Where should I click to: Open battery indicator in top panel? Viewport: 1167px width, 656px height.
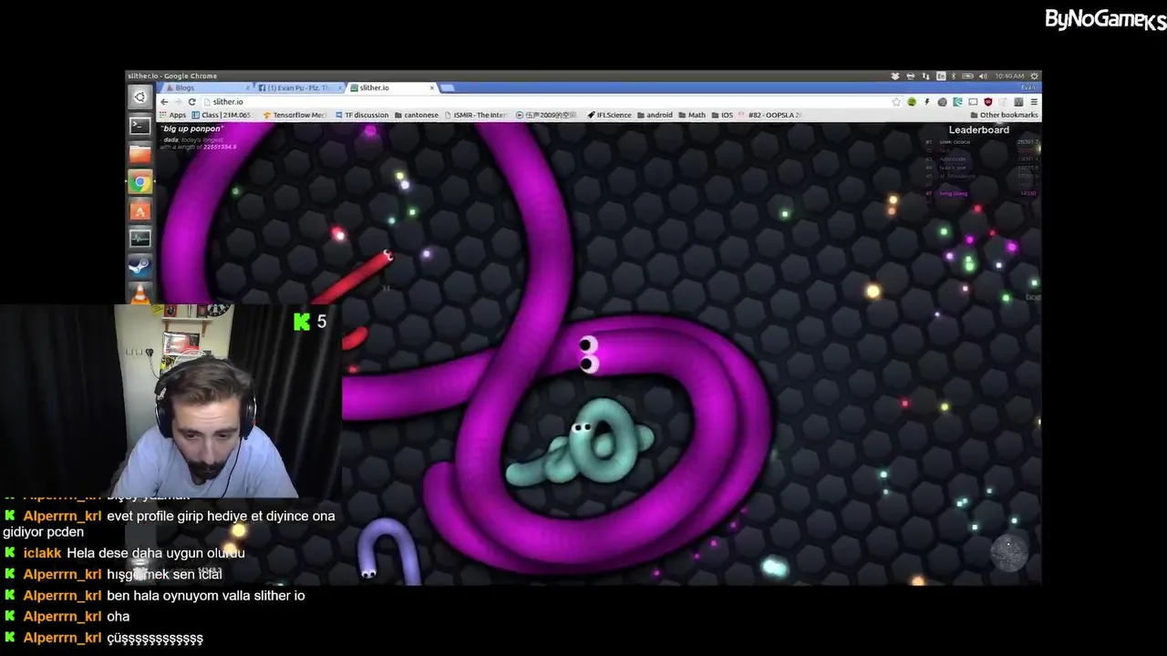tap(967, 76)
